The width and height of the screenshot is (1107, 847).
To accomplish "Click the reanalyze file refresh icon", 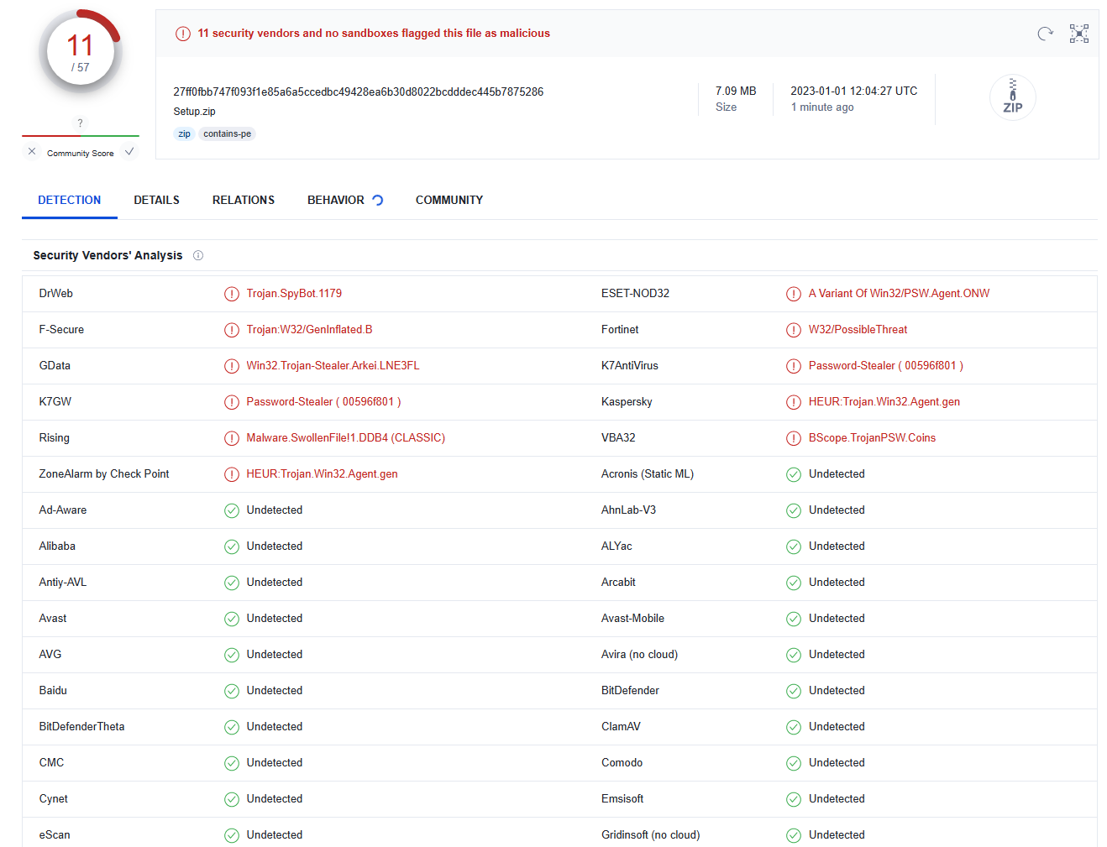I will (1045, 34).
